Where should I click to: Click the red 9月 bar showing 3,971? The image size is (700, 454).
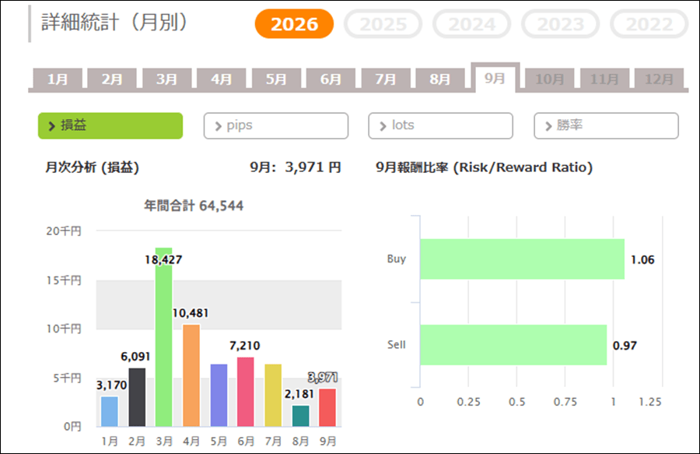coord(327,407)
